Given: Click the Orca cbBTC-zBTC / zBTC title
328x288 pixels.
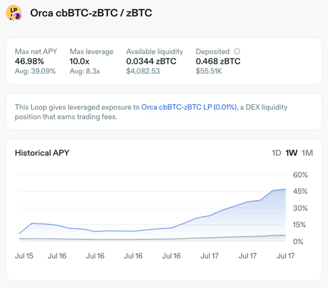Looking at the screenshot, I should 91,13.
